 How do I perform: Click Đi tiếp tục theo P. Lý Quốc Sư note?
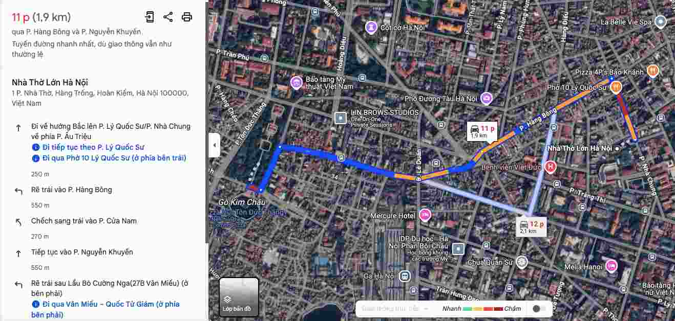coord(93,147)
